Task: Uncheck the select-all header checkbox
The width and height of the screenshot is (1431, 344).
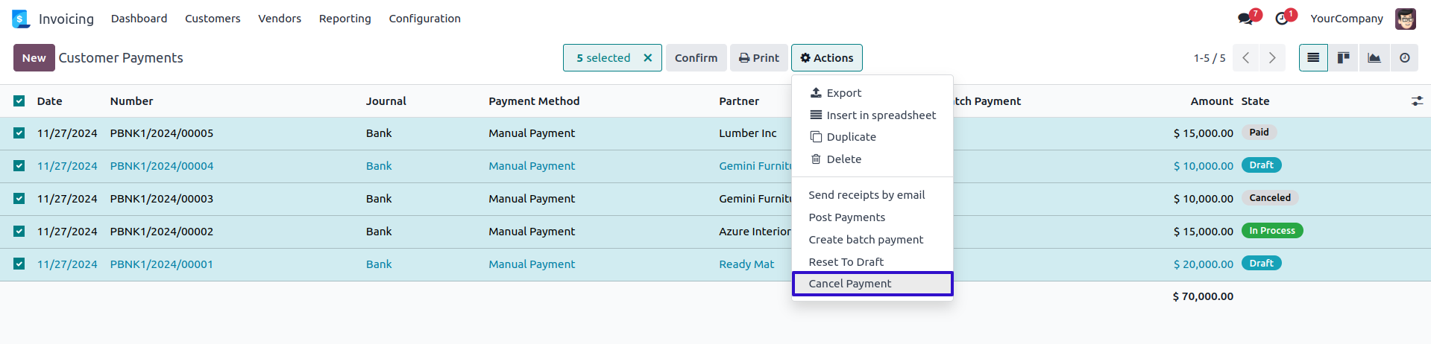Action: (19, 101)
